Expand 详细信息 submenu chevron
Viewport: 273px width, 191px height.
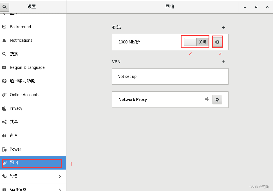pyautogui.click(x=60, y=190)
